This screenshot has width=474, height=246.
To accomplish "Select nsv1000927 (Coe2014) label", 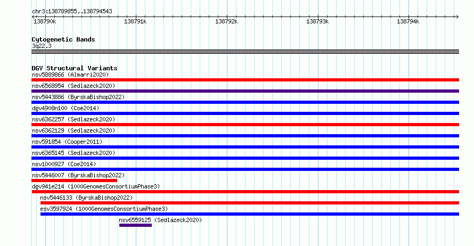I will [x=64, y=164].
